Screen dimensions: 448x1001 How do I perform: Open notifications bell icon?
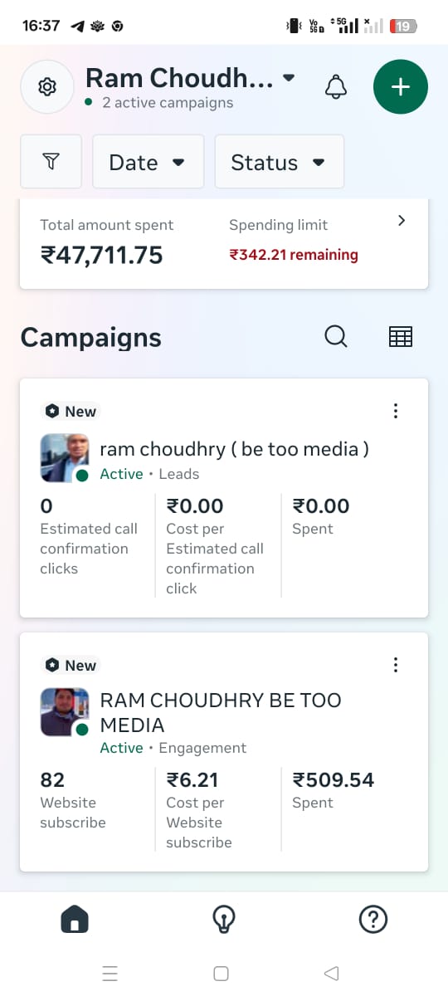pyautogui.click(x=336, y=86)
